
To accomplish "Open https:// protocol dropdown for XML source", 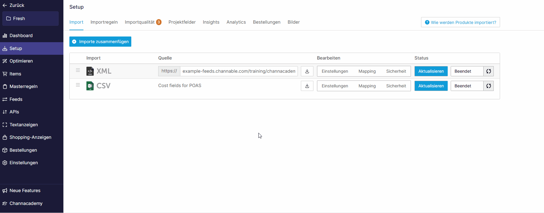I will tap(169, 71).
